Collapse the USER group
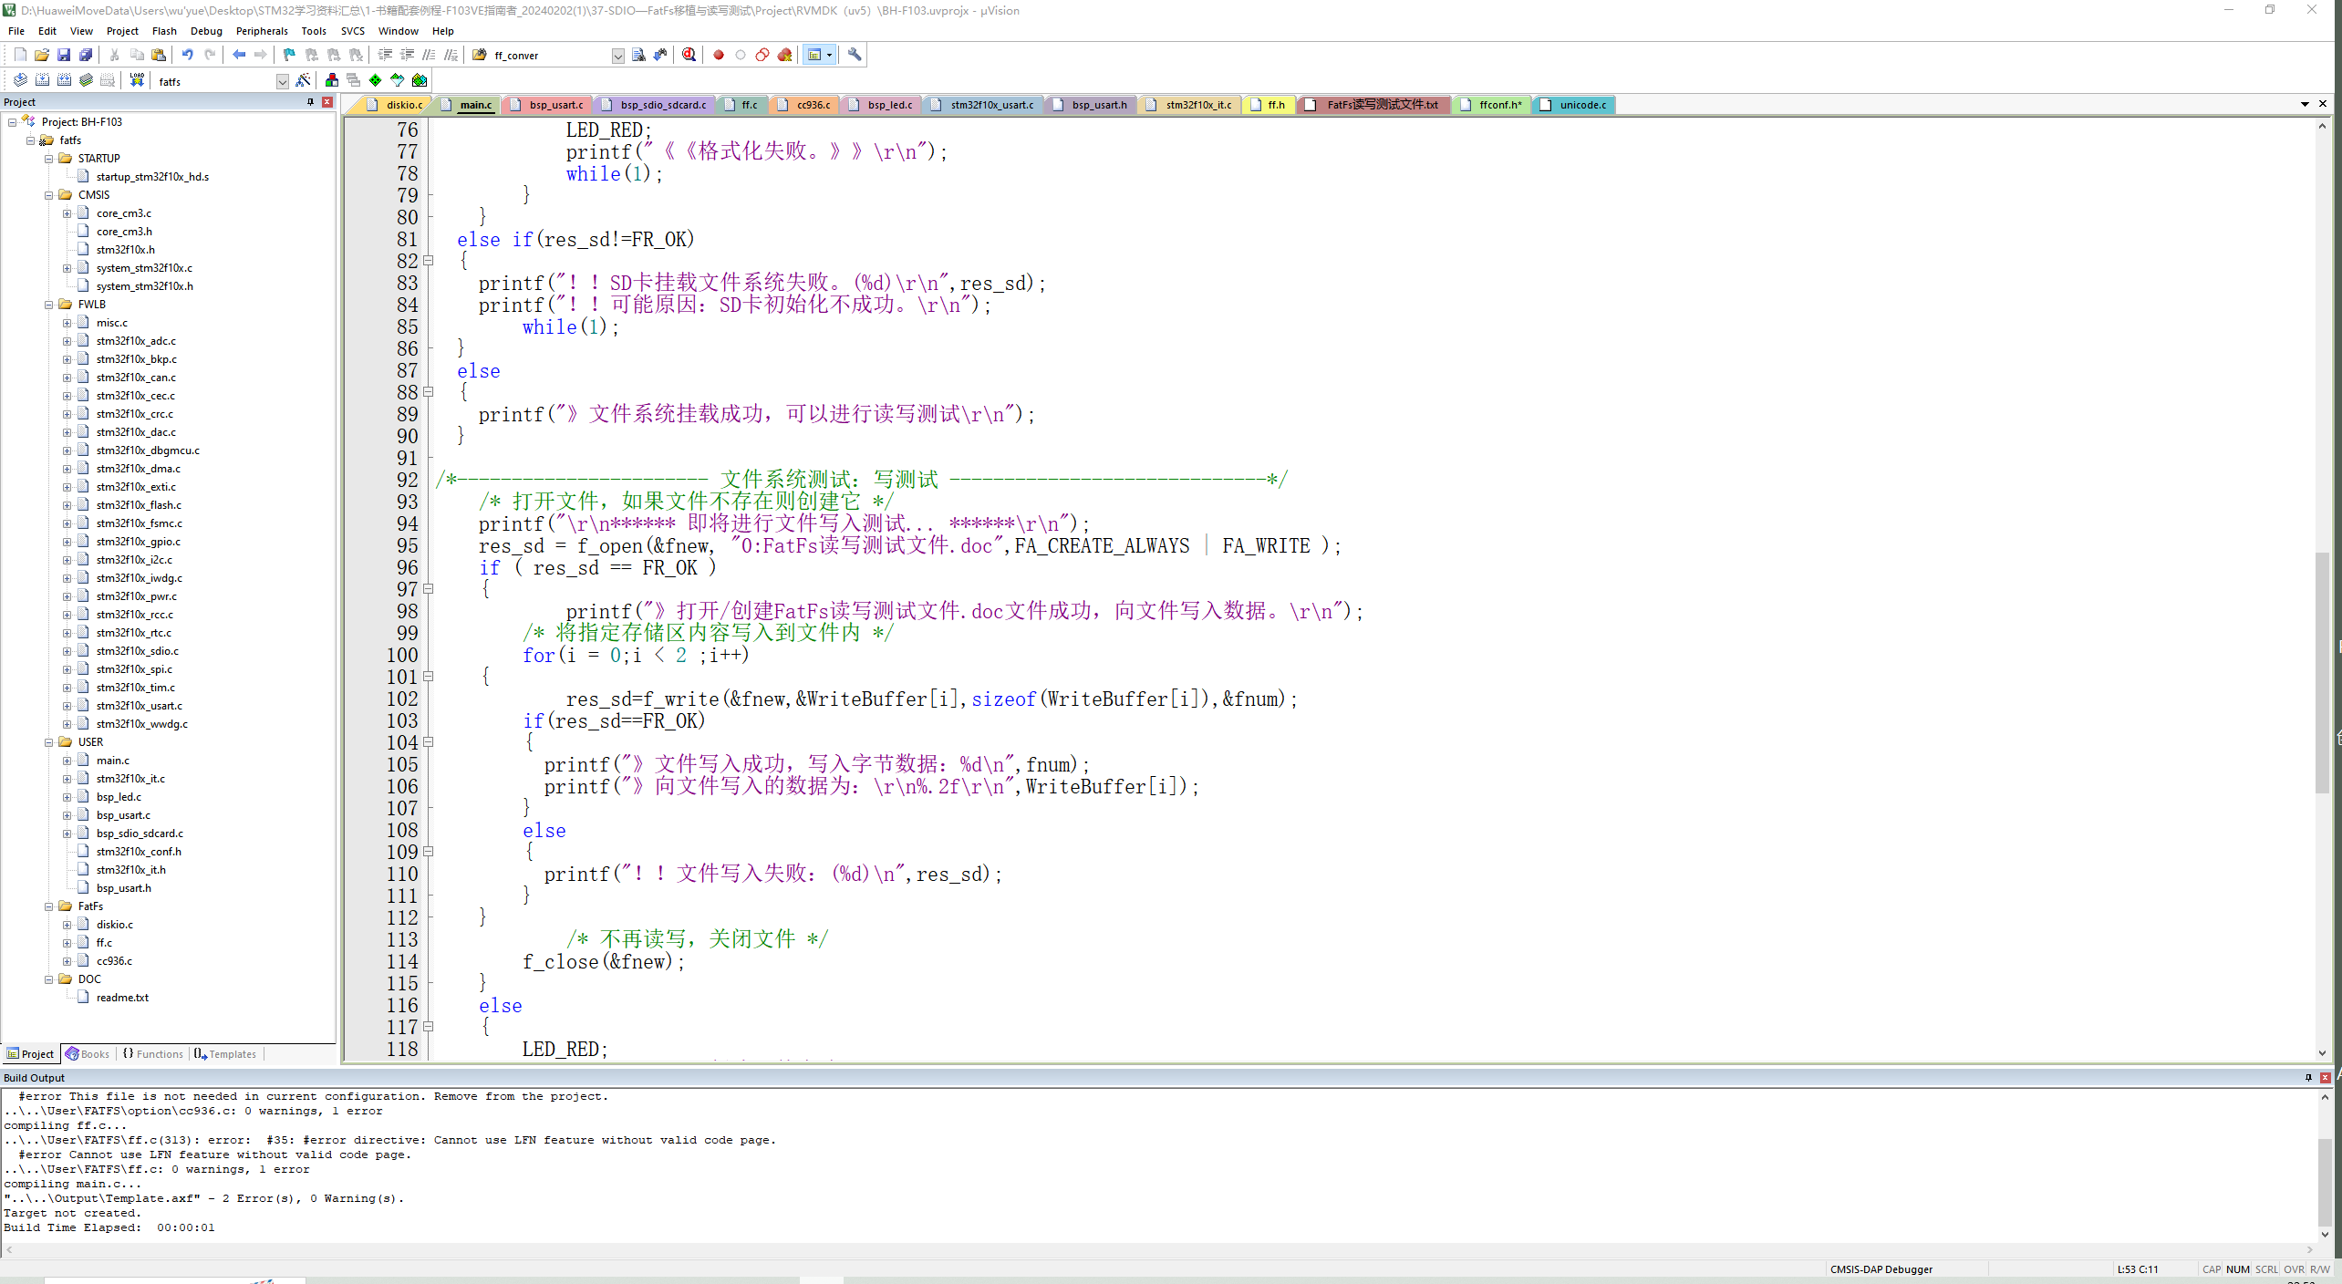The height and width of the screenshot is (1284, 2342). pyautogui.click(x=49, y=742)
